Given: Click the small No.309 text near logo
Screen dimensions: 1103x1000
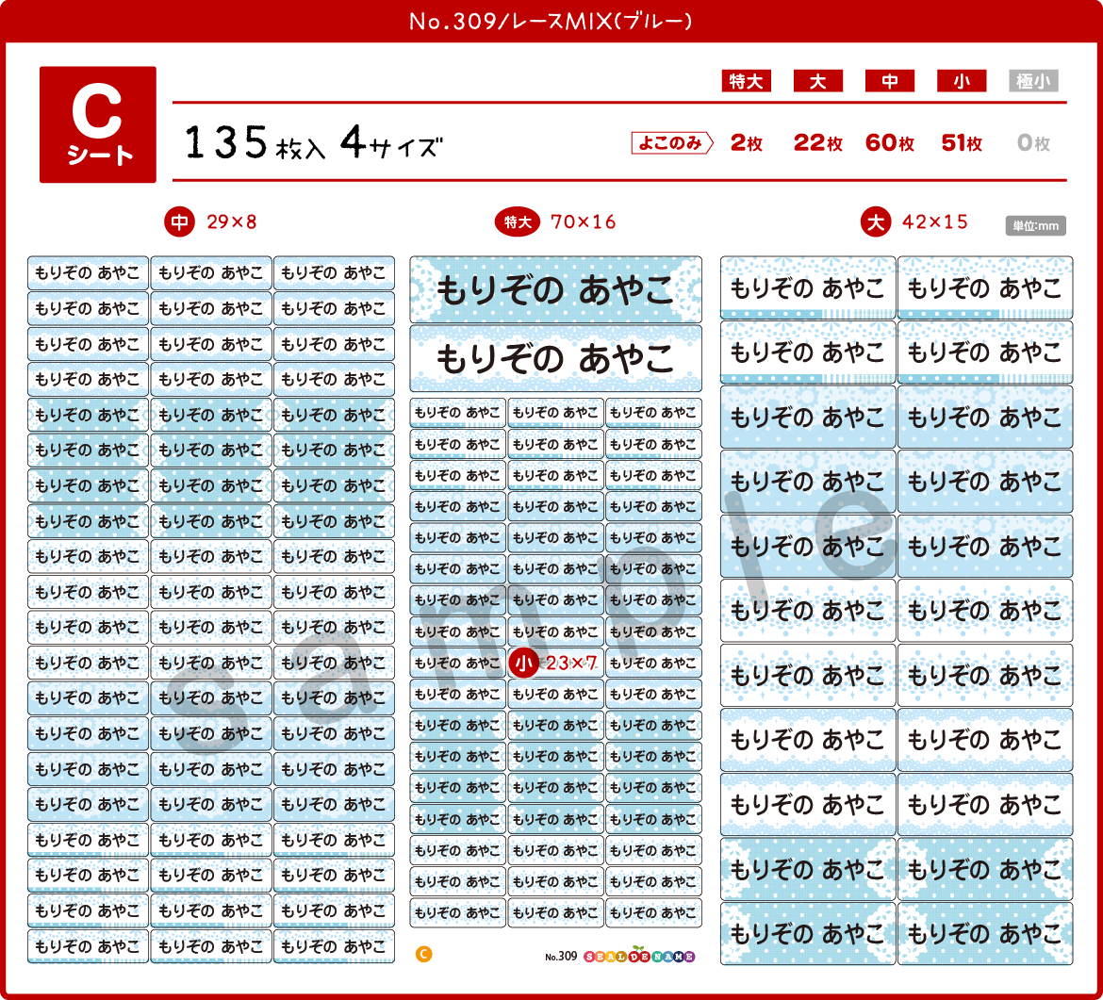Looking at the screenshot, I should point(561,957).
